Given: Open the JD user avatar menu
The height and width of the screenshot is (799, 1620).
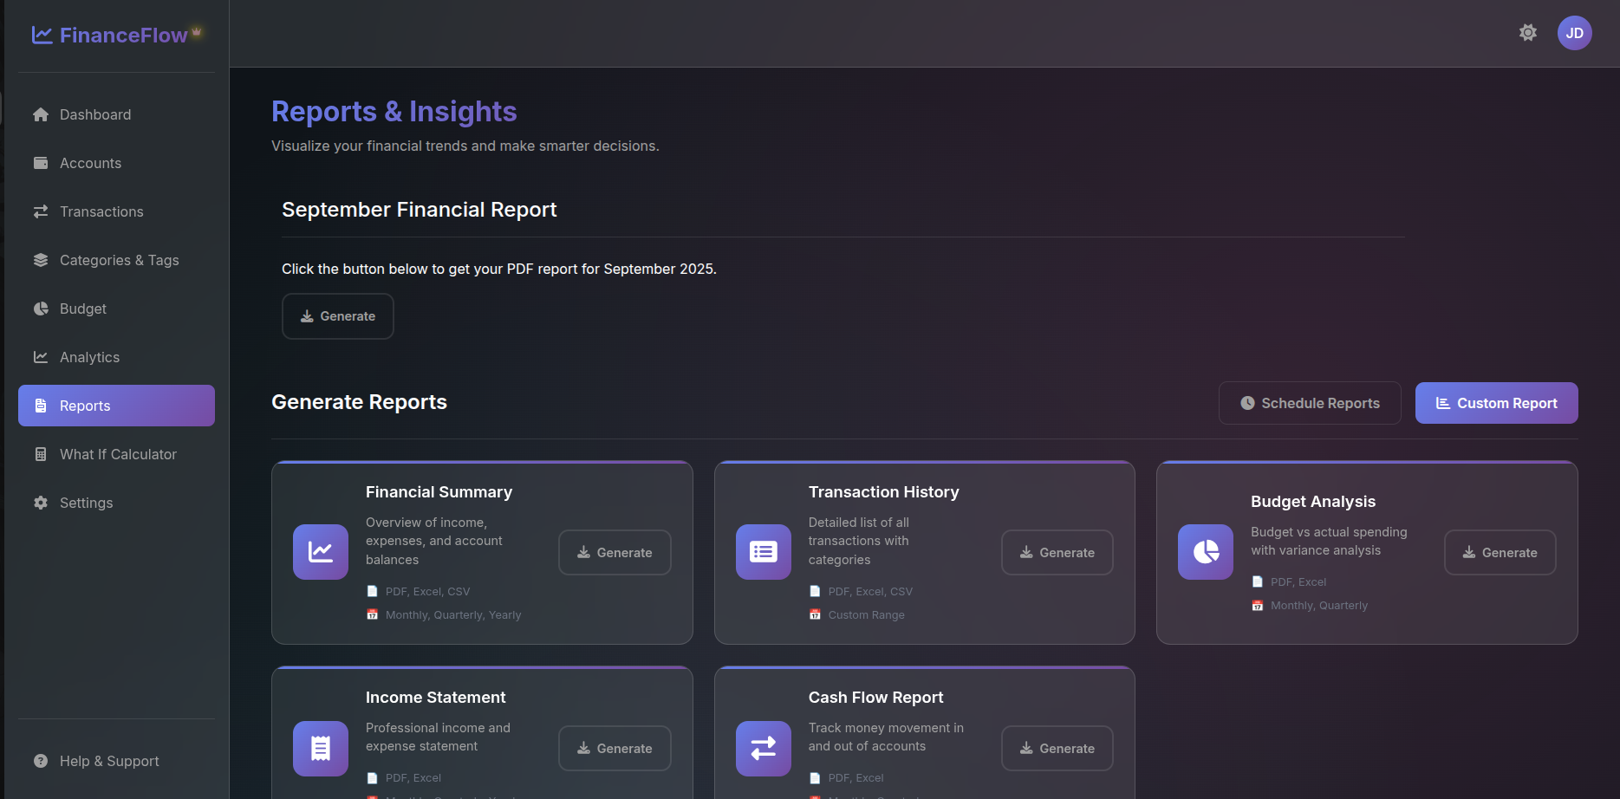Looking at the screenshot, I should (x=1574, y=33).
